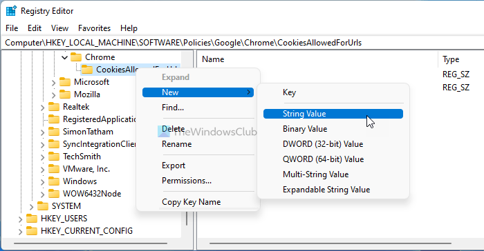Select the HKEY_USERS label in tree
This screenshot has height=251, width=484.
click(64, 219)
